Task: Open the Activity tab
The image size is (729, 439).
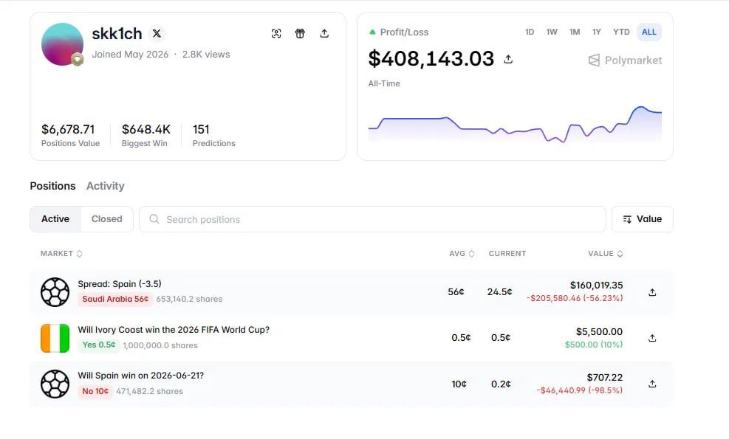Action: coord(106,186)
